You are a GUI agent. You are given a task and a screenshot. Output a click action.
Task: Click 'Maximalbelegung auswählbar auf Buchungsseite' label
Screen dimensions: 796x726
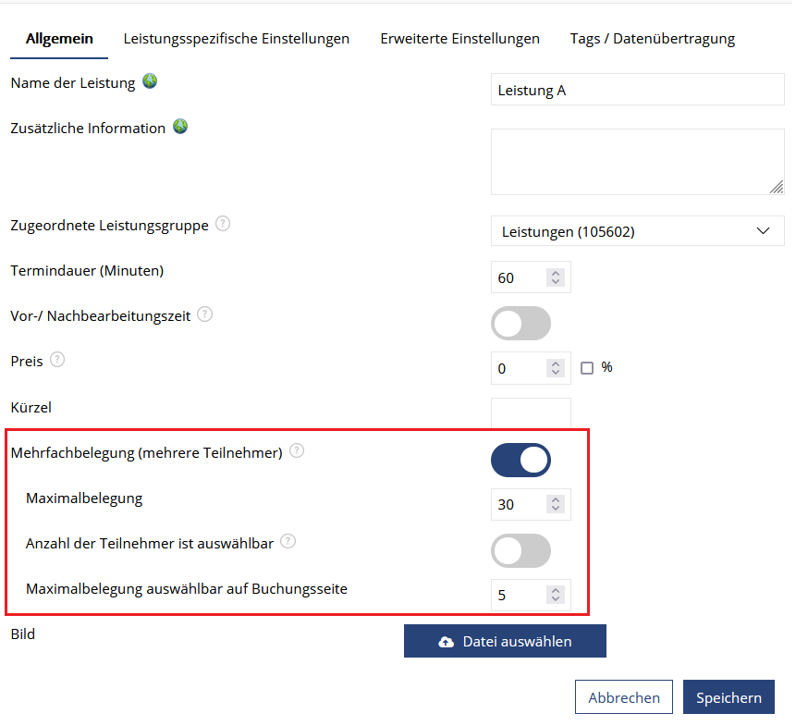coord(187,589)
